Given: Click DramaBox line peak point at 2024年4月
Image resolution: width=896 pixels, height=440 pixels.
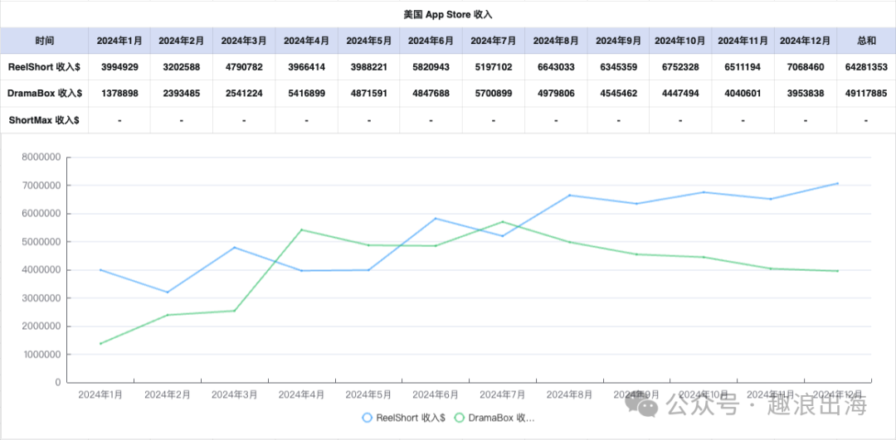Looking at the screenshot, I should tap(302, 230).
